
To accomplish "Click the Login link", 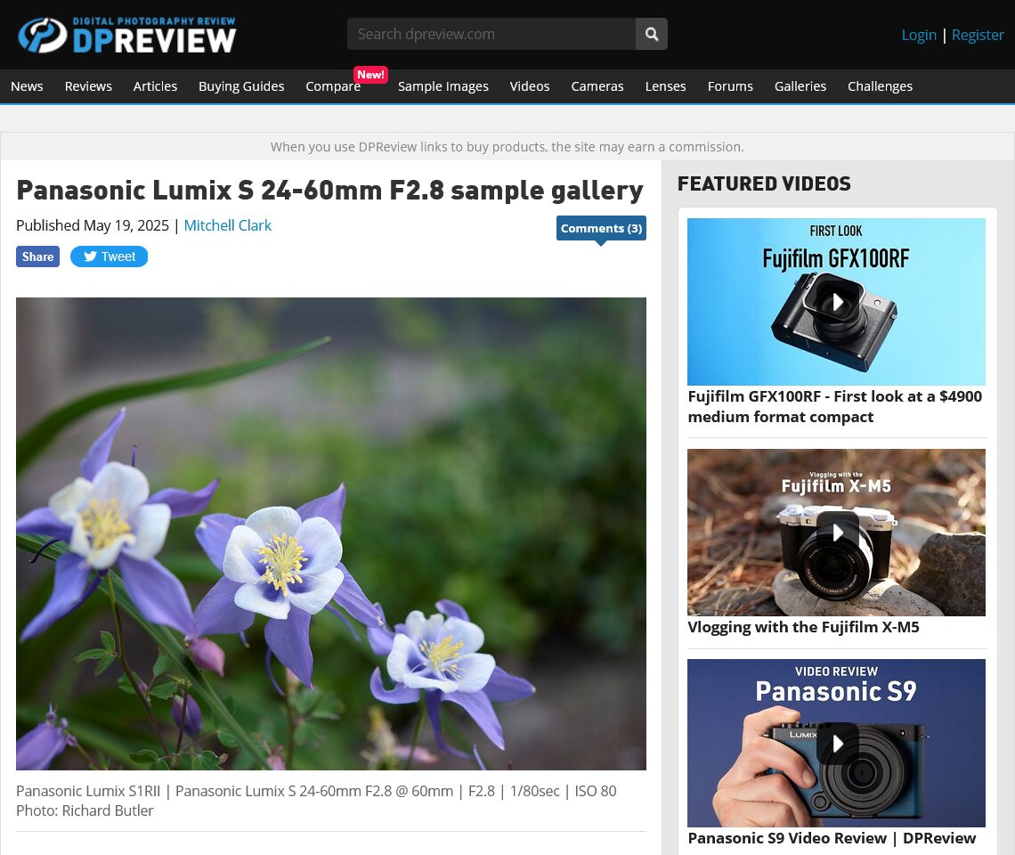I will [x=919, y=35].
